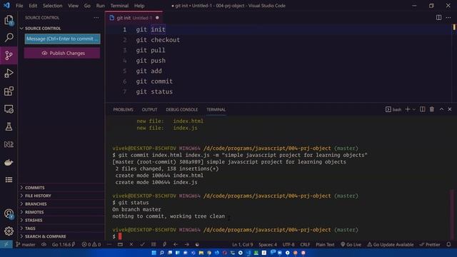The width and height of the screenshot is (457, 257).
Task: Open the list view icon in activity bar
Action: (9, 180)
